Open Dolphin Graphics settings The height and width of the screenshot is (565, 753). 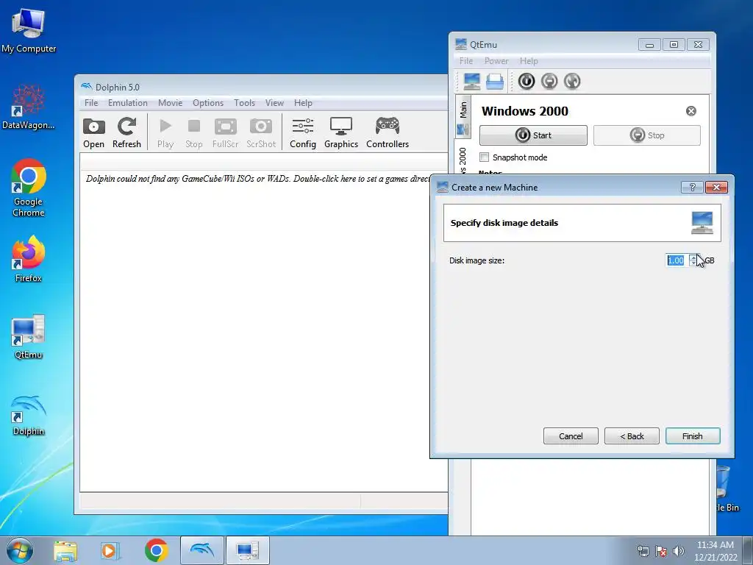pos(341,132)
